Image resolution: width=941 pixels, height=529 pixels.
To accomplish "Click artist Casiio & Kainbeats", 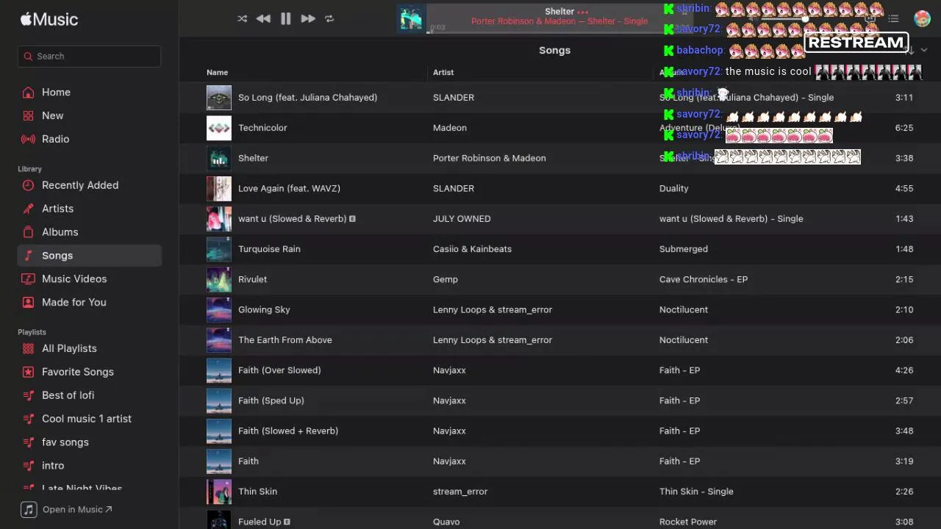I will coord(472,249).
